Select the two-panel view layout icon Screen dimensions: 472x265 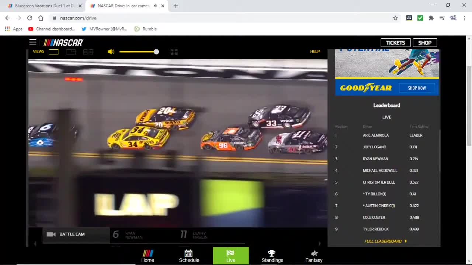[x=71, y=52]
